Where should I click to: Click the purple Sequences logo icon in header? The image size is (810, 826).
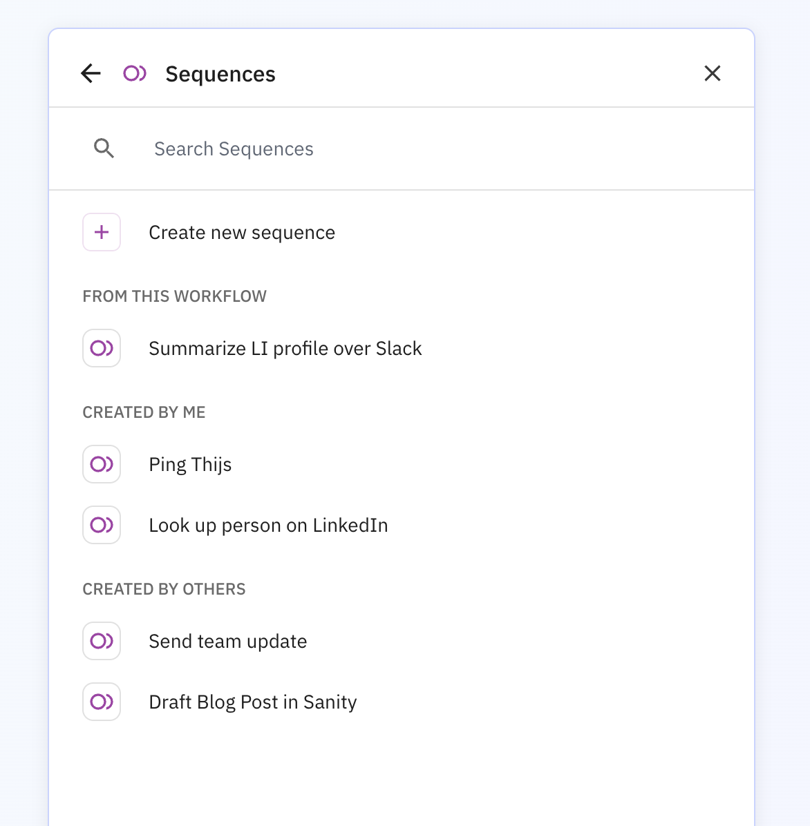(134, 73)
